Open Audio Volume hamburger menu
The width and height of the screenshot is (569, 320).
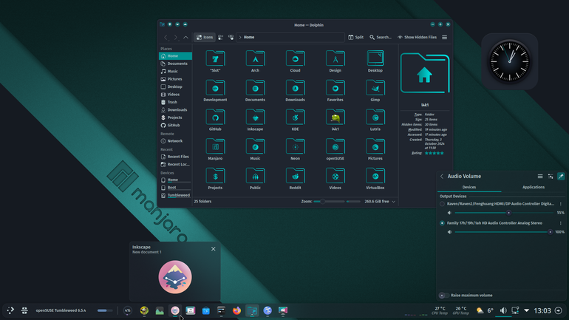pos(540,177)
